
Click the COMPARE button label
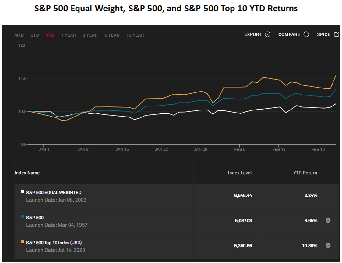click(x=289, y=34)
